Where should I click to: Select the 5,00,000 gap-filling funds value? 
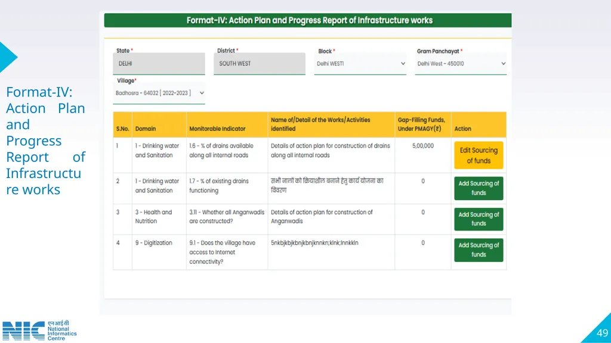coord(423,146)
